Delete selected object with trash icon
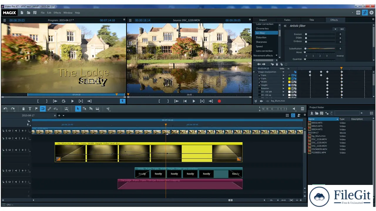This screenshot has height=211, width=376. click(23, 109)
